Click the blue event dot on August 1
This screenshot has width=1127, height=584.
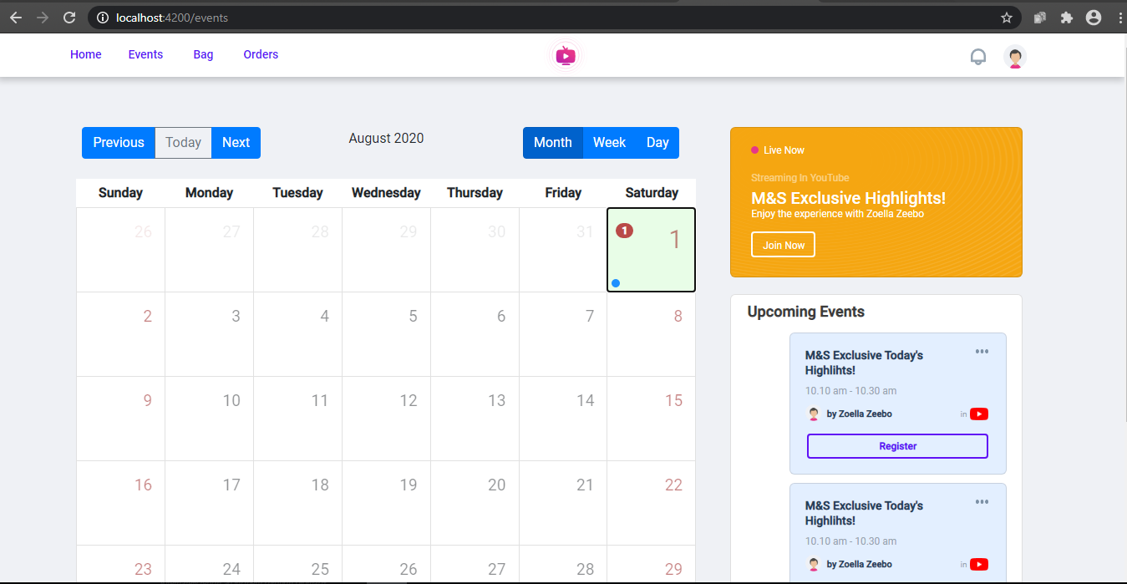coord(616,283)
